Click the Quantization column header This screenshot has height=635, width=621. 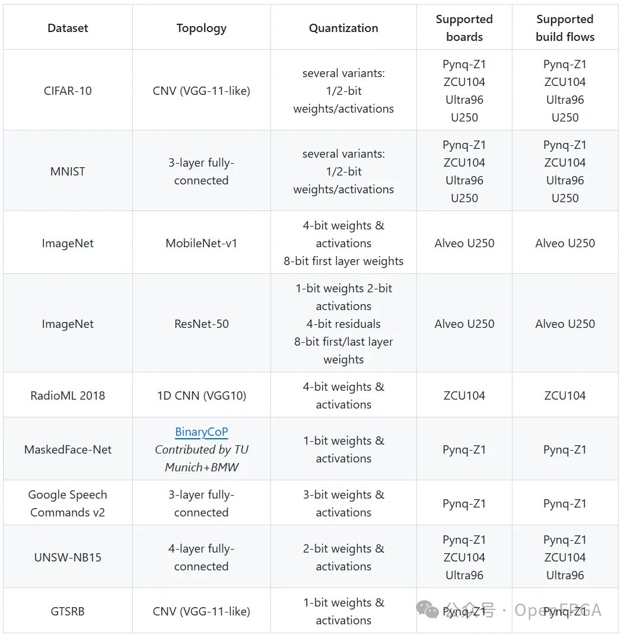(x=343, y=28)
